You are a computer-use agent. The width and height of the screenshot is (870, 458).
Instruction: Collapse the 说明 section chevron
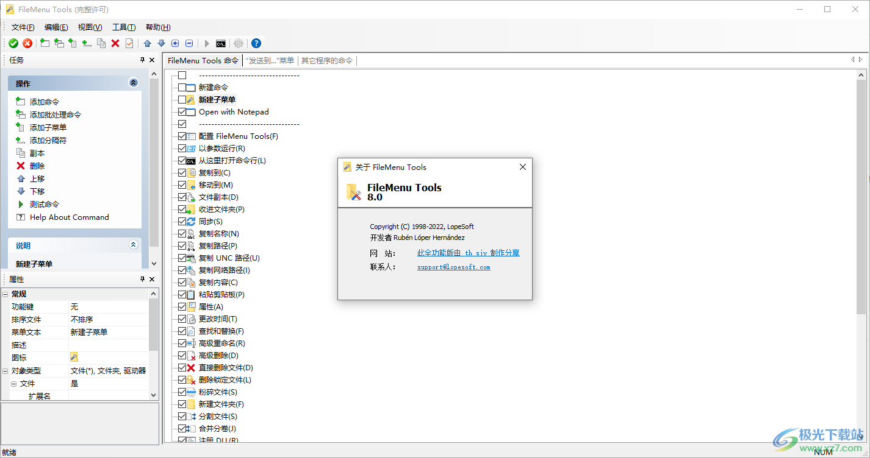tap(133, 244)
